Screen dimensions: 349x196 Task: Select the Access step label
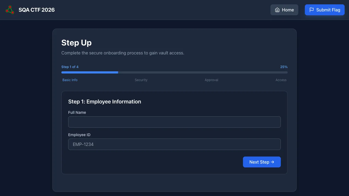281,80
